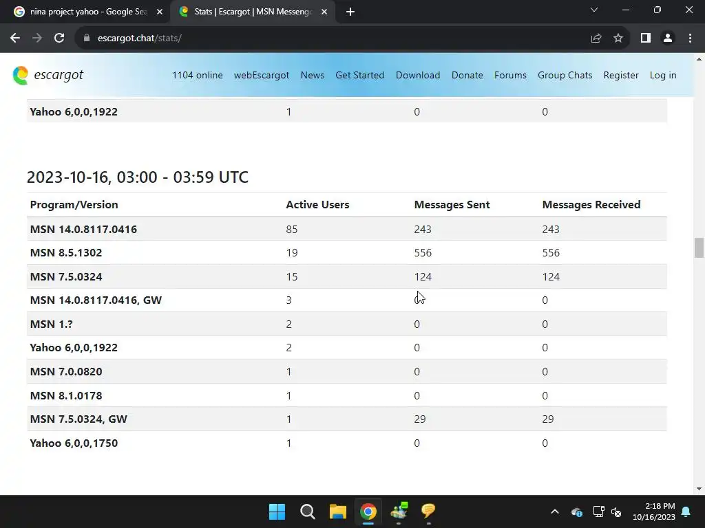Click the 556 messages sent value

point(423,253)
